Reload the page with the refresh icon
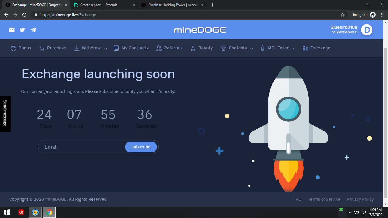The image size is (388, 218). (x=24, y=15)
